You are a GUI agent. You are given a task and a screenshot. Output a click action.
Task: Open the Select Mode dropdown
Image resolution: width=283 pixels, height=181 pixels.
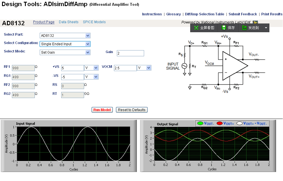click(88, 53)
